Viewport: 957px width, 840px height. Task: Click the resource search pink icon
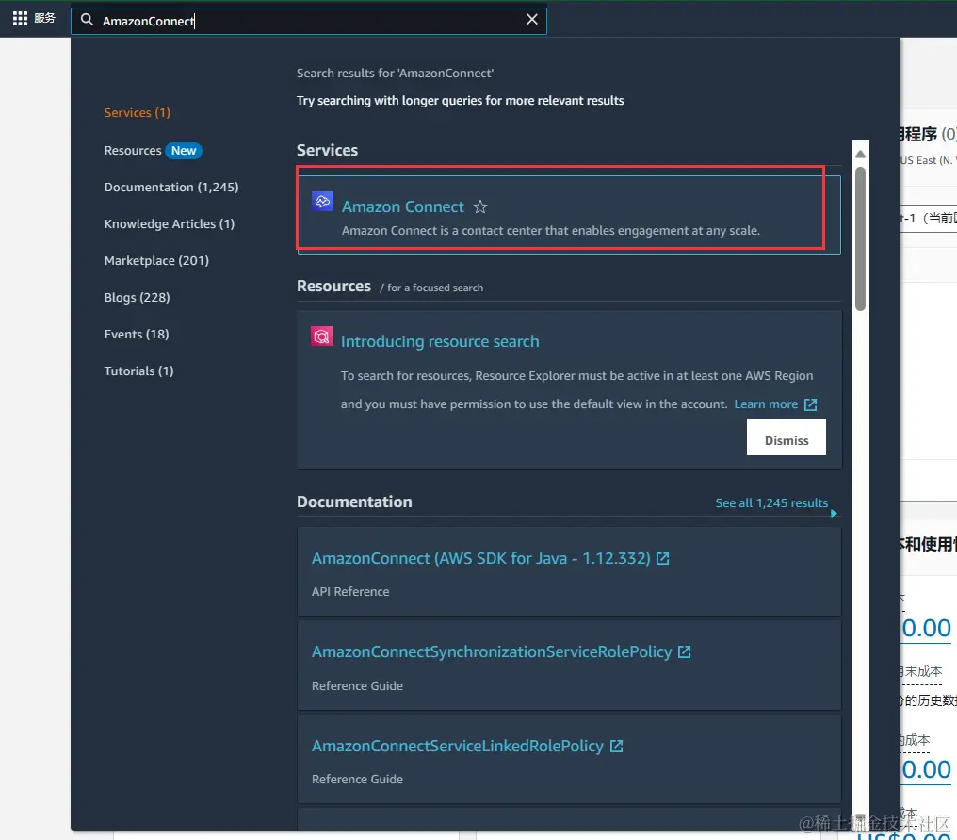click(x=321, y=336)
